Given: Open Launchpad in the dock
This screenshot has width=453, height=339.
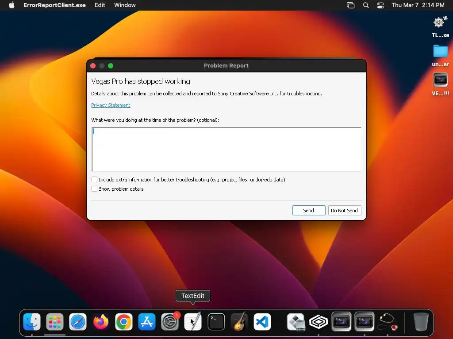Looking at the screenshot, I should coord(54,322).
